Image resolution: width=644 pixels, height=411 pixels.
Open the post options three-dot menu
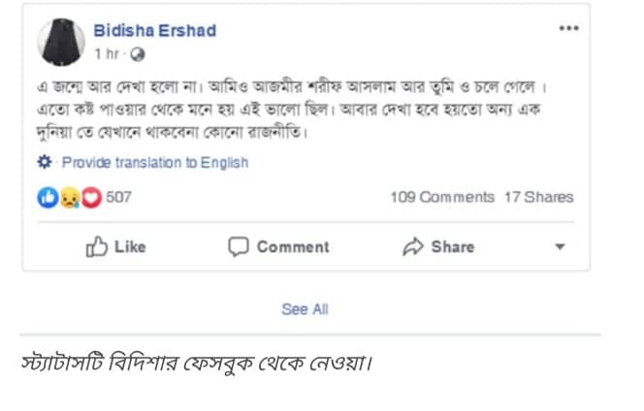[x=568, y=28]
